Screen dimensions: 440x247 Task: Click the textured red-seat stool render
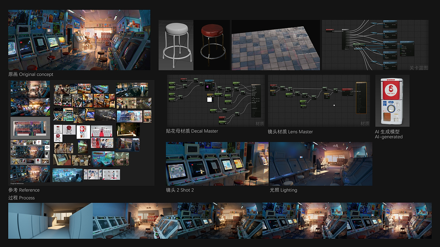coord(212,45)
